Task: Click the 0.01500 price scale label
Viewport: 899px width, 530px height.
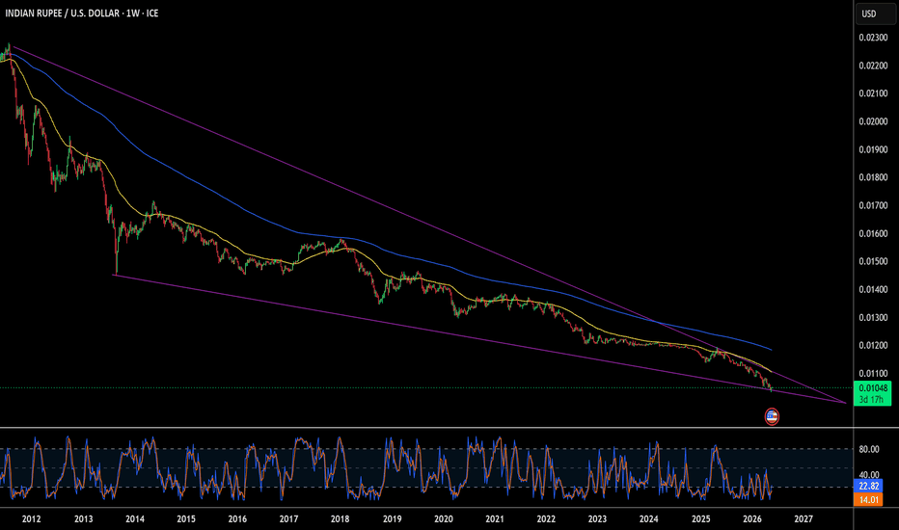Action: pyautogui.click(x=873, y=261)
